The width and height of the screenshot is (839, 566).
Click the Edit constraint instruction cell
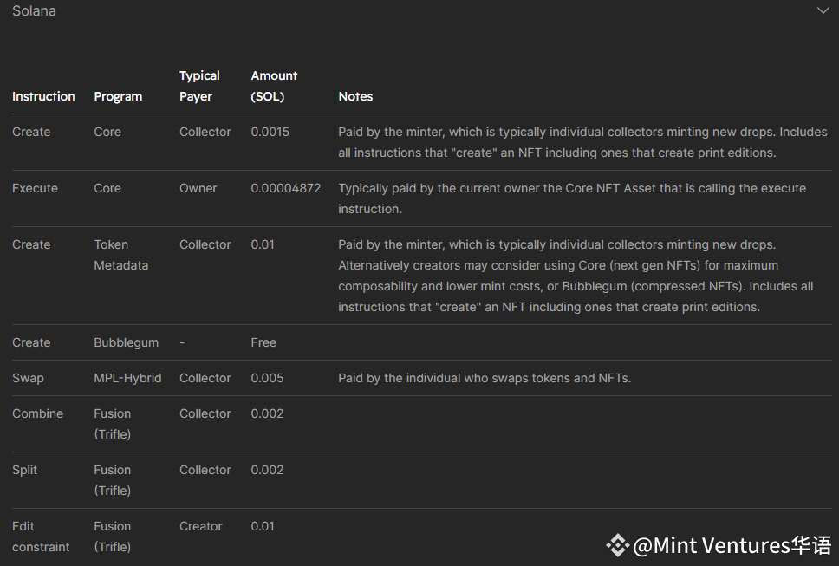[41, 537]
